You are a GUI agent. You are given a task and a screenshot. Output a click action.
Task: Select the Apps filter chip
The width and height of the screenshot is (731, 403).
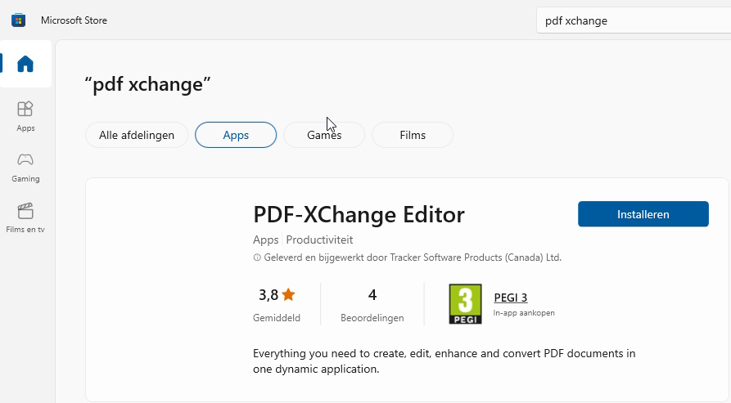pos(236,135)
